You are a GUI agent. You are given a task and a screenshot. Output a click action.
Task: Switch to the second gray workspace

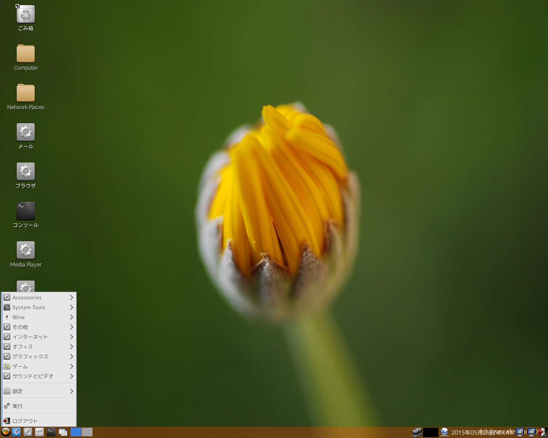coord(87,432)
